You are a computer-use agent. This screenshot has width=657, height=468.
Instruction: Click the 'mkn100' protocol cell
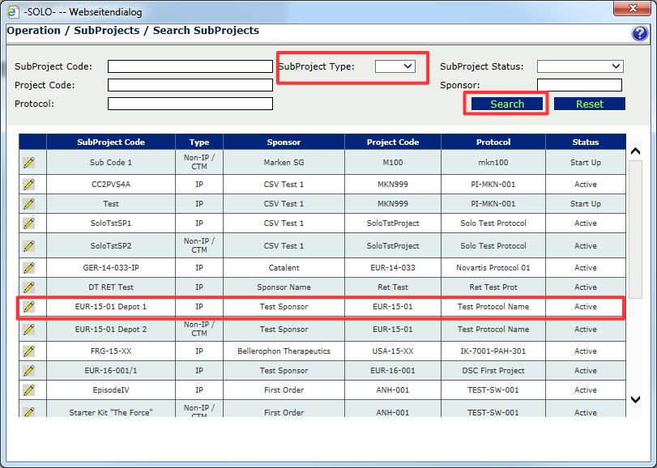click(493, 163)
